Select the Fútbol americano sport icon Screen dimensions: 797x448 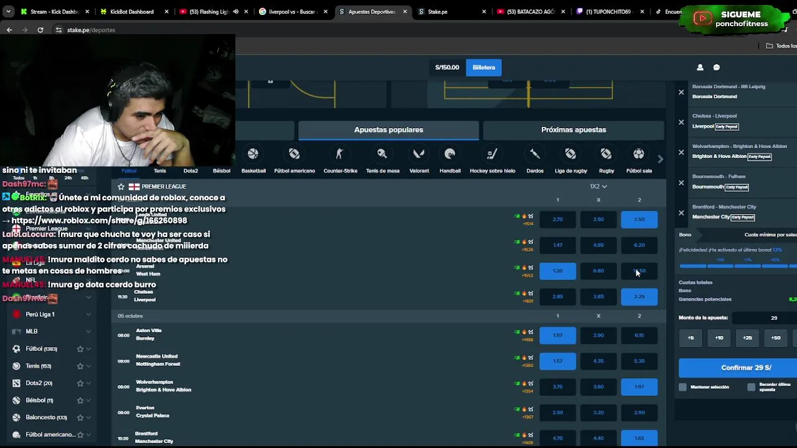[295, 154]
